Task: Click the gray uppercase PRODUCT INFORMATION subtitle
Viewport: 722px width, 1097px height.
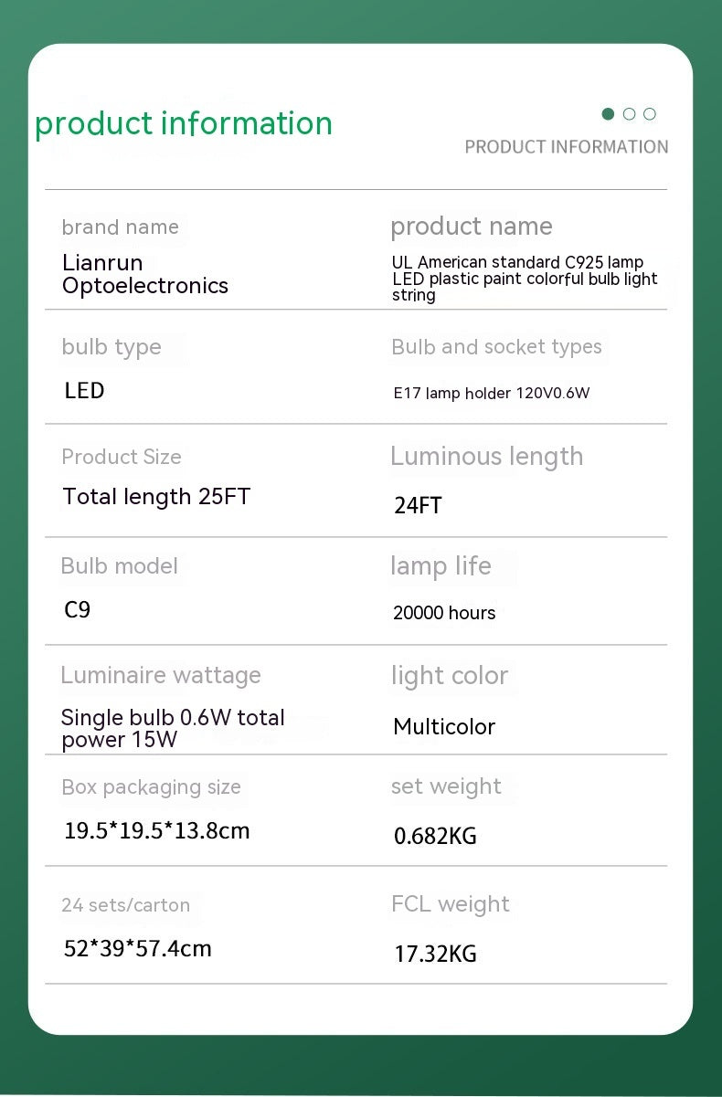Action: (566, 147)
